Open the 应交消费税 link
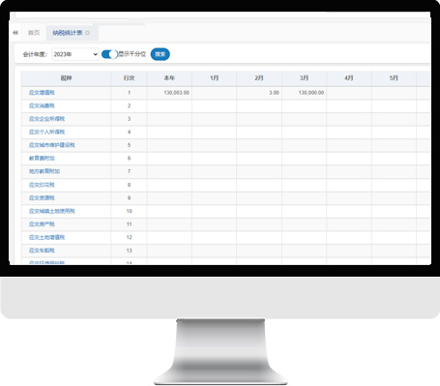This screenshot has height=386, width=440. (42, 105)
